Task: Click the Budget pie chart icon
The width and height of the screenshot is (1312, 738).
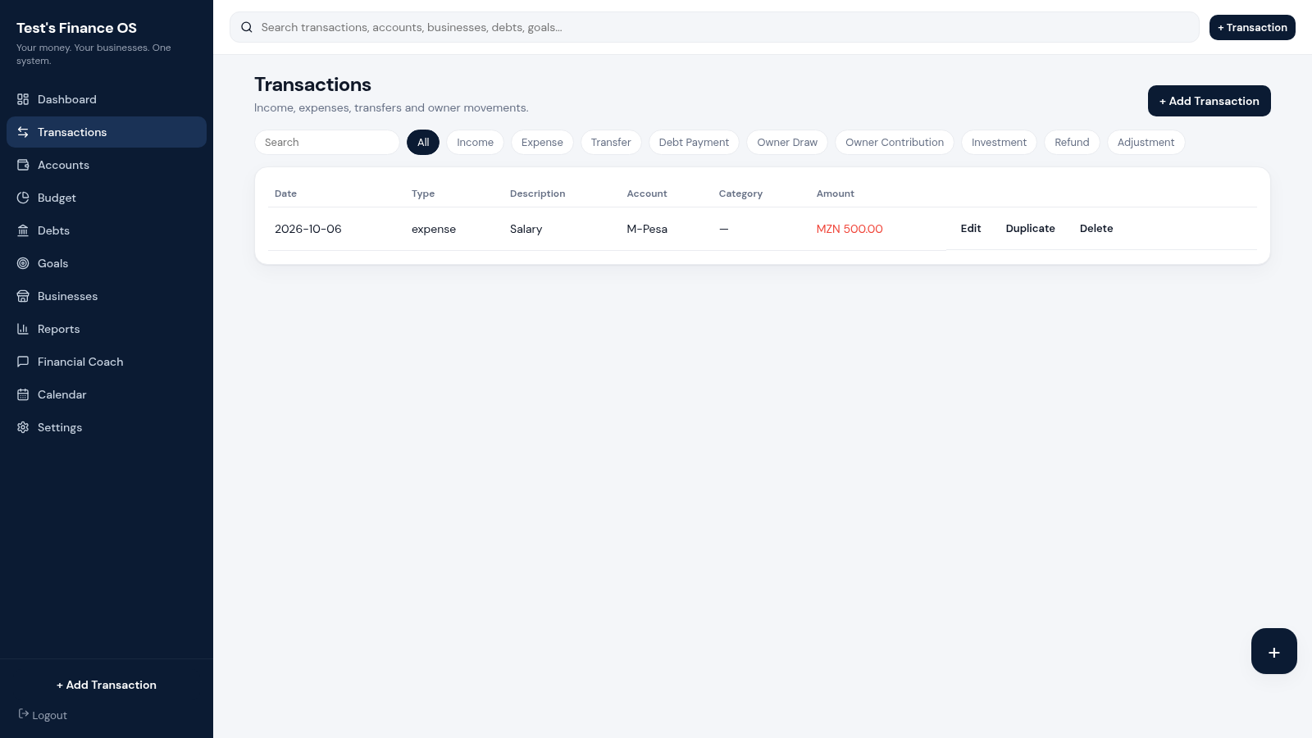Action: click(x=23, y=198)
